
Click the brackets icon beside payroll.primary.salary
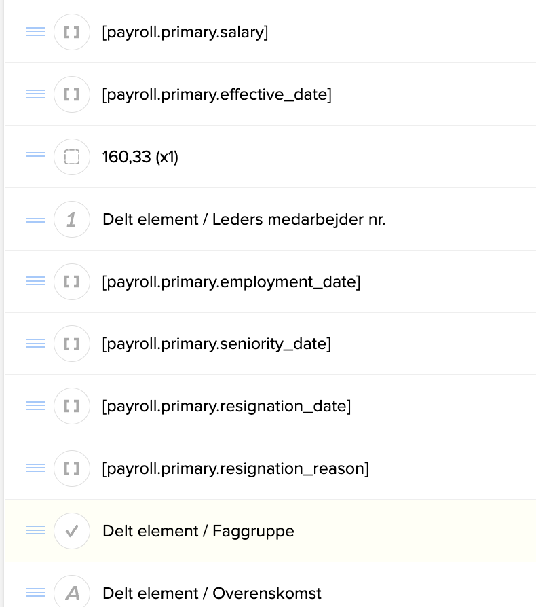(x=72, y=32)
